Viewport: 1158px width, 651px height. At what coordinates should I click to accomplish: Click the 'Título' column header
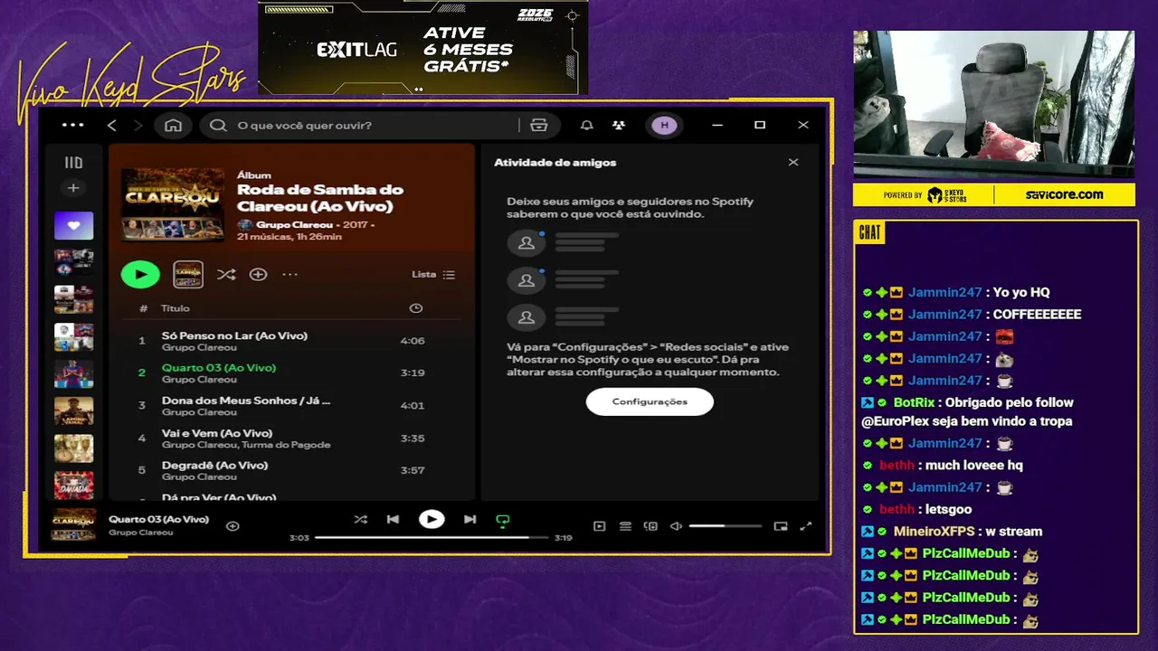[x=176, y=308]
